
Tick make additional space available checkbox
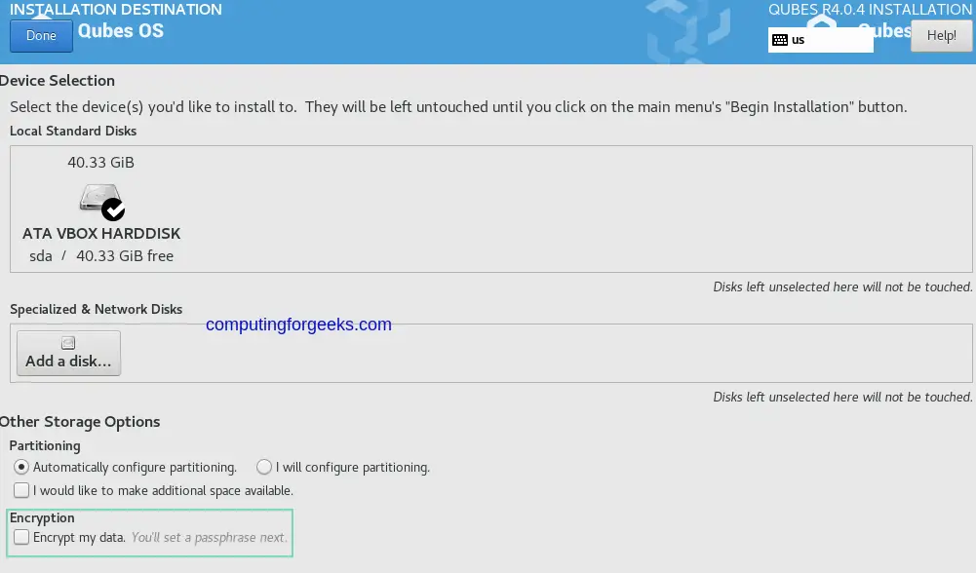[21, 490]
